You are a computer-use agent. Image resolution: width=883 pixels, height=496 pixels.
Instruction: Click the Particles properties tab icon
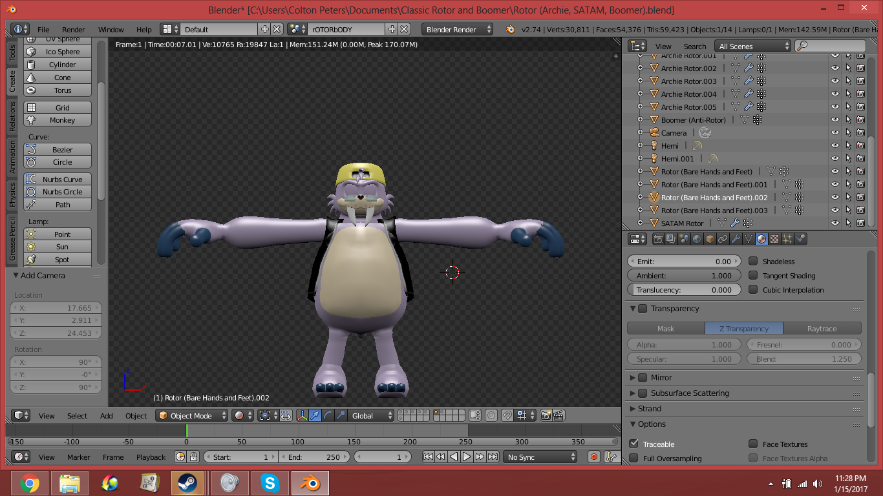pyautogui.click(x=787, y=239)
